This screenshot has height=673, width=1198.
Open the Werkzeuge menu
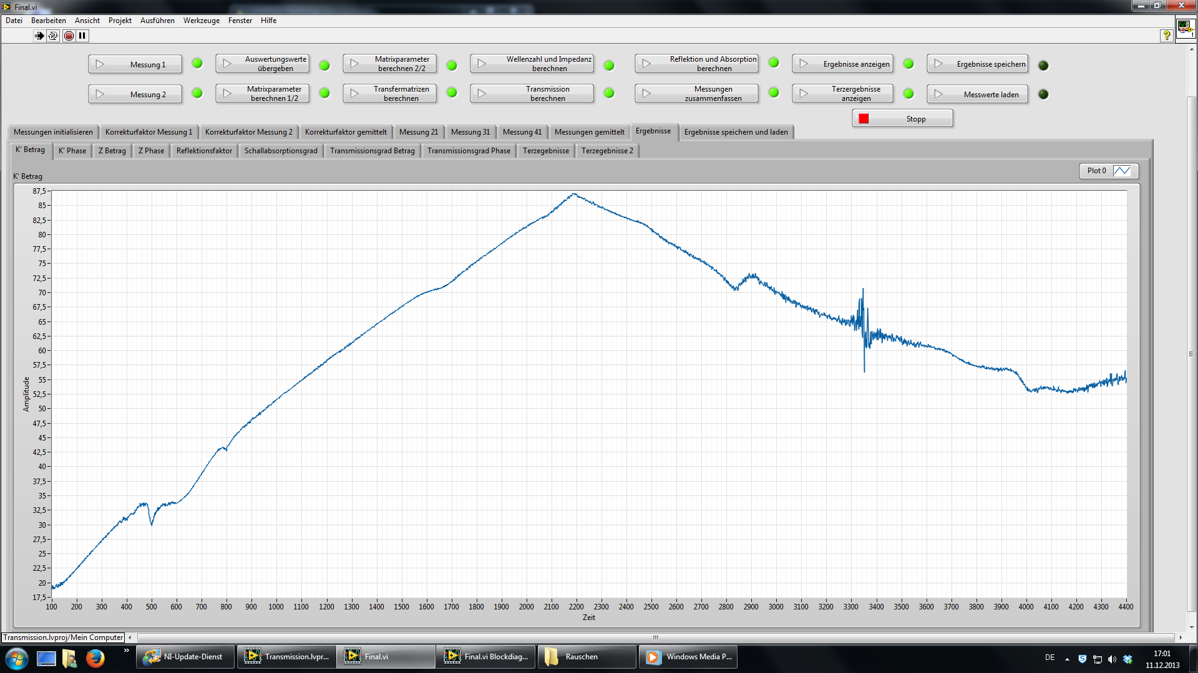(201, 21)
